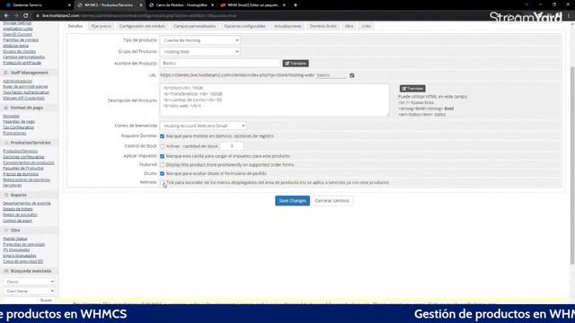Click the Descripción del Producto textarea
575x323 pixels.
click(274, 100)
